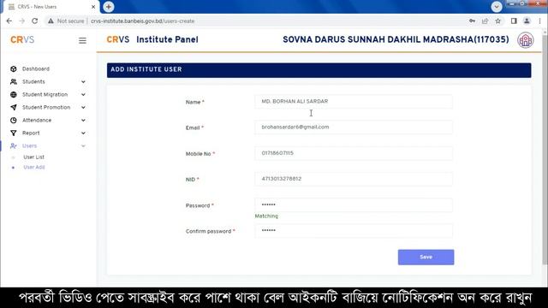The image size is (548, 308).
Task: Open a new browser tab
Action: coord(109,7)
